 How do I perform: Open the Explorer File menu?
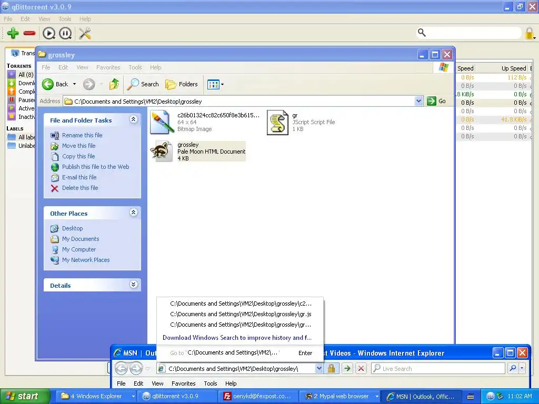click(46, 67)
